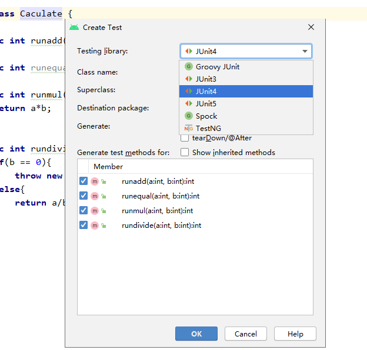Click JUnit icon inside the combo box field
367x350 pixels.
(189, 51)
